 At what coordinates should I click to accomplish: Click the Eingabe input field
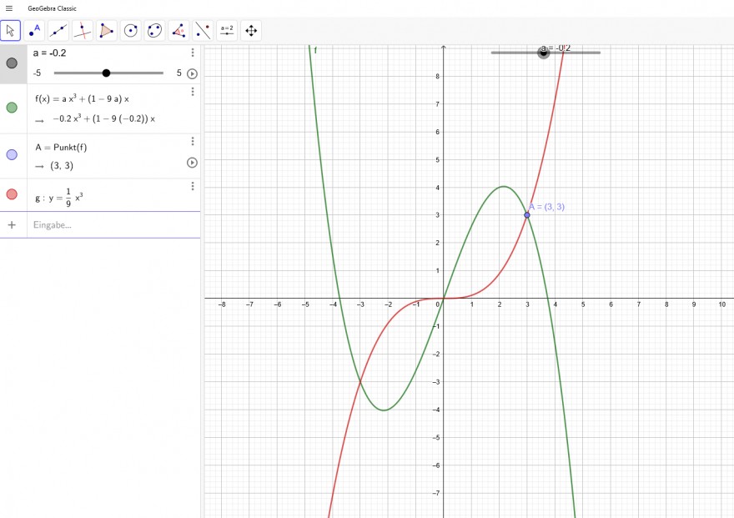[113, 225]
